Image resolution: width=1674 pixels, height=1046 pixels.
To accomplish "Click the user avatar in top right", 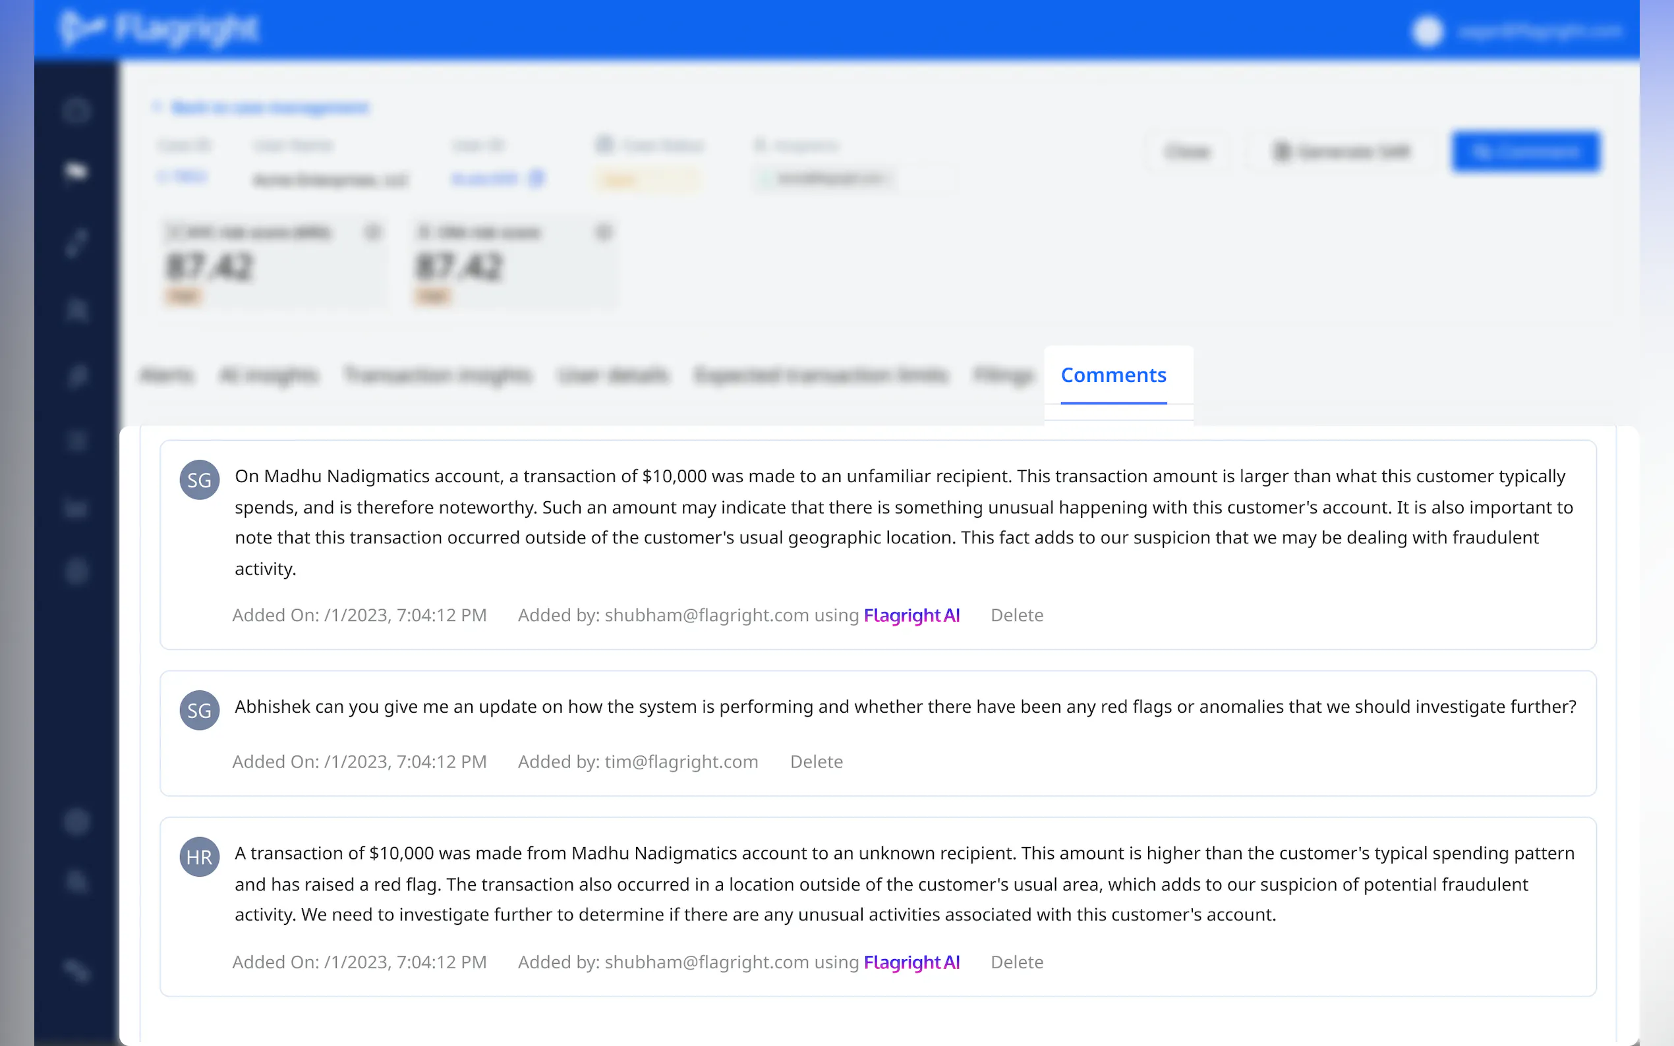I will [x=1427, y=31].
